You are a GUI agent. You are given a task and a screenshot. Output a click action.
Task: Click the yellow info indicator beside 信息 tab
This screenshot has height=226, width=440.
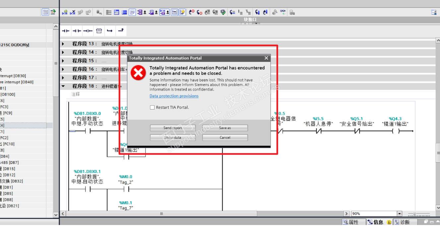389,222
